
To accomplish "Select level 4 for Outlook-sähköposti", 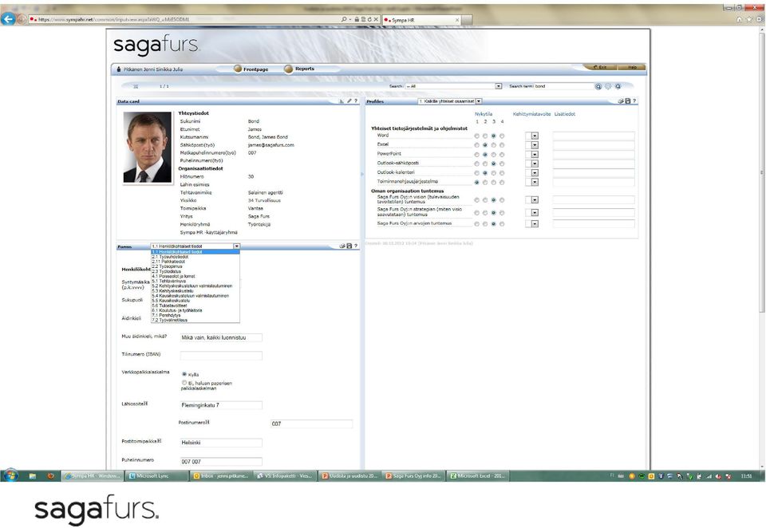I will pos(502,164).
